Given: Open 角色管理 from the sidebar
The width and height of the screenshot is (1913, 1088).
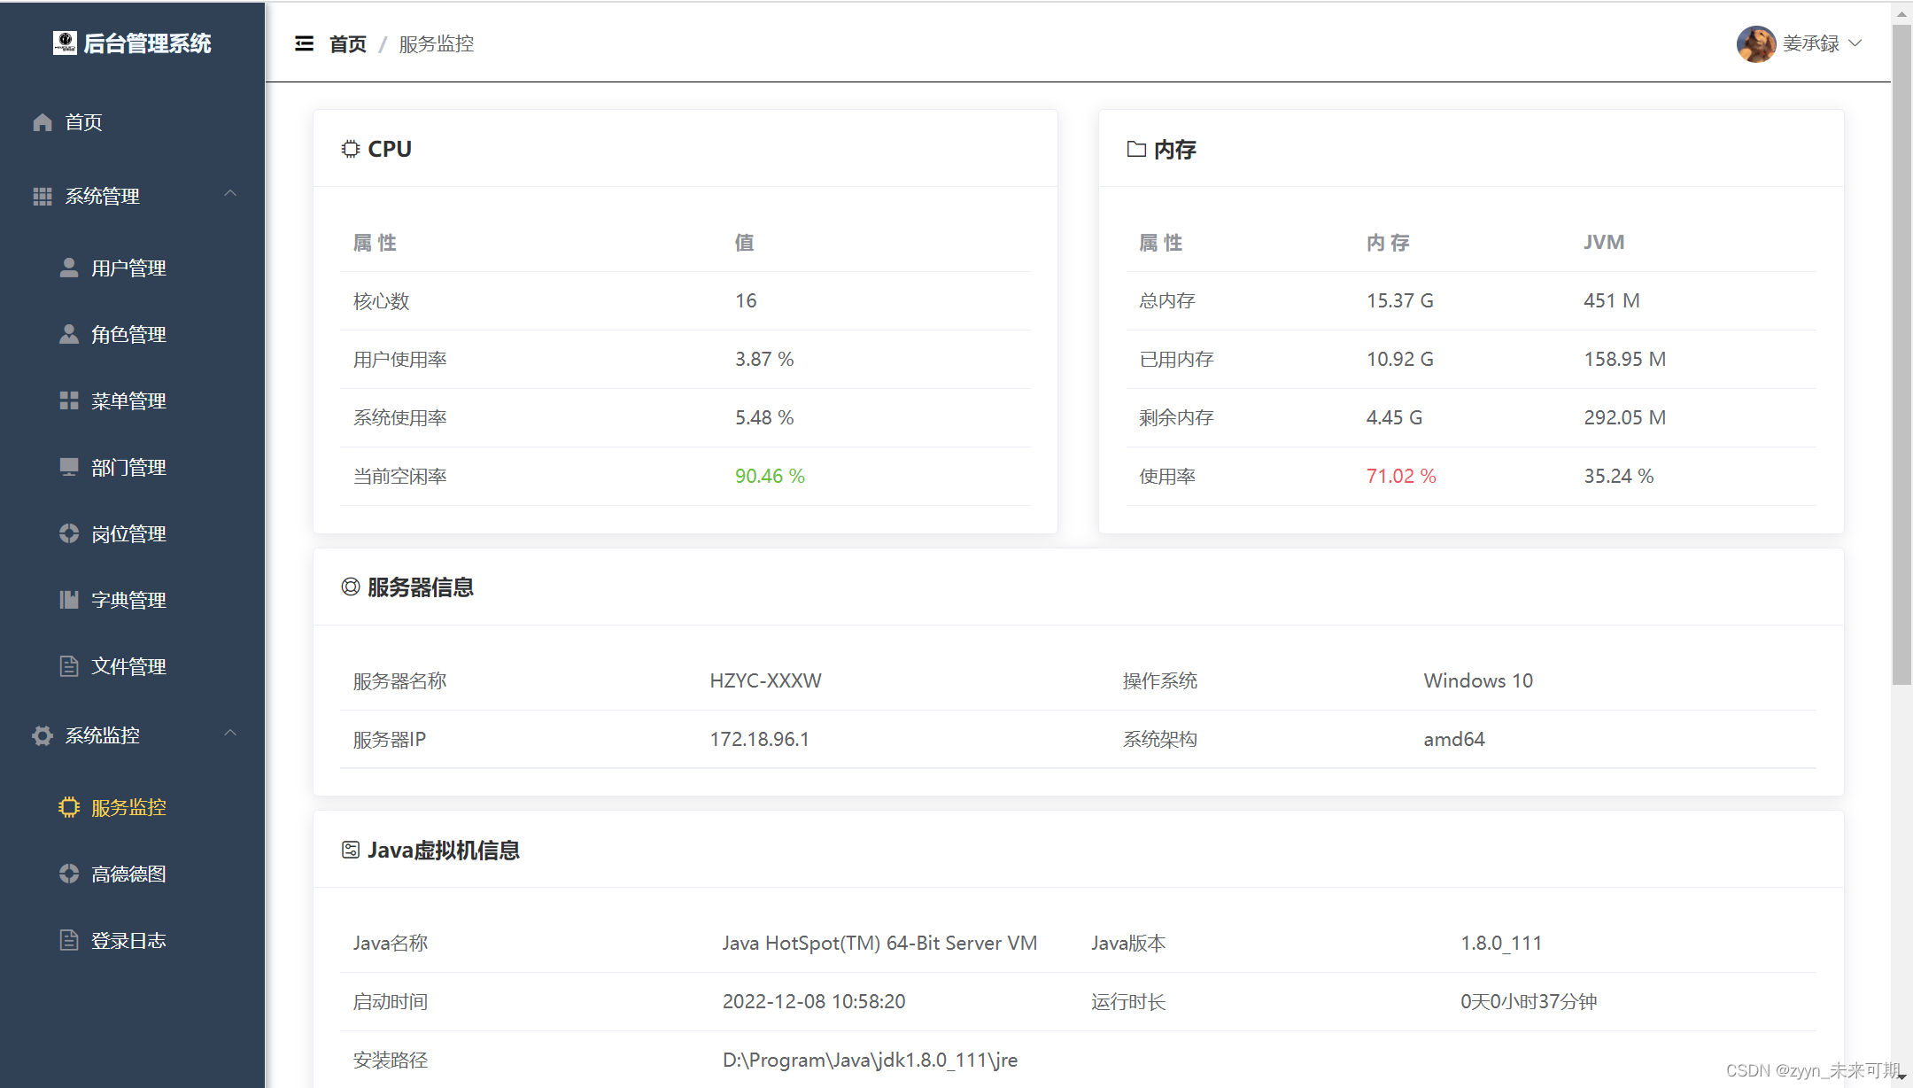Looking at the screenshot, I should click(128, 334).
